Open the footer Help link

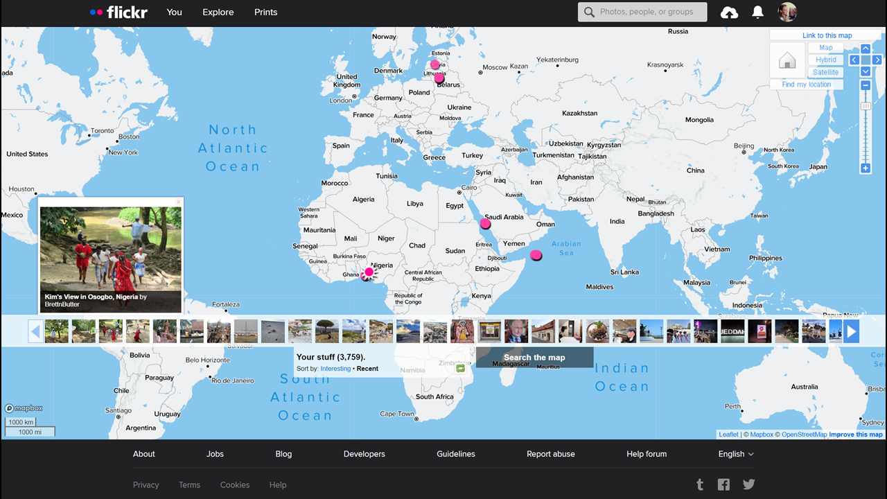pyautogui.click(x=278, y=485)
